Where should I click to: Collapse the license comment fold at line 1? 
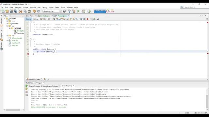click(x=30, y=22)
